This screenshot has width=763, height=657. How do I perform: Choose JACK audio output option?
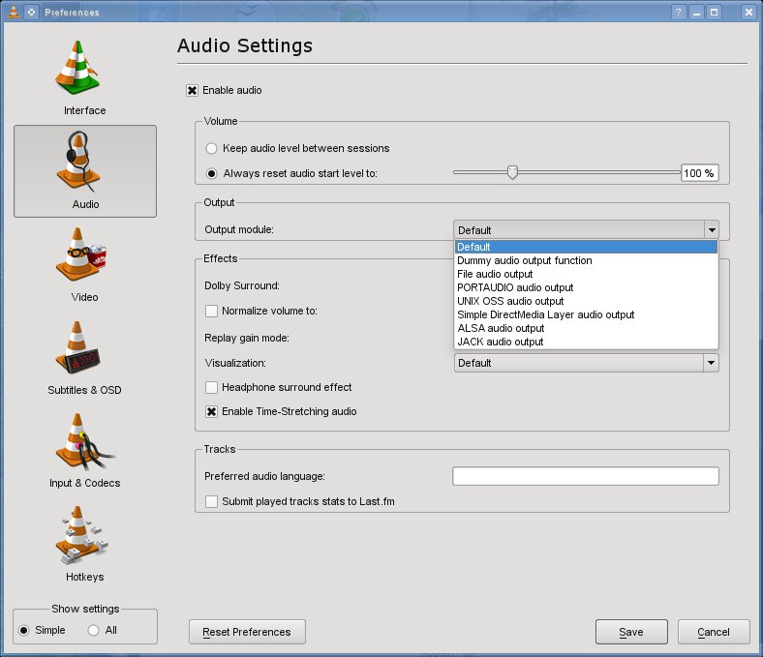coord(586,342)
